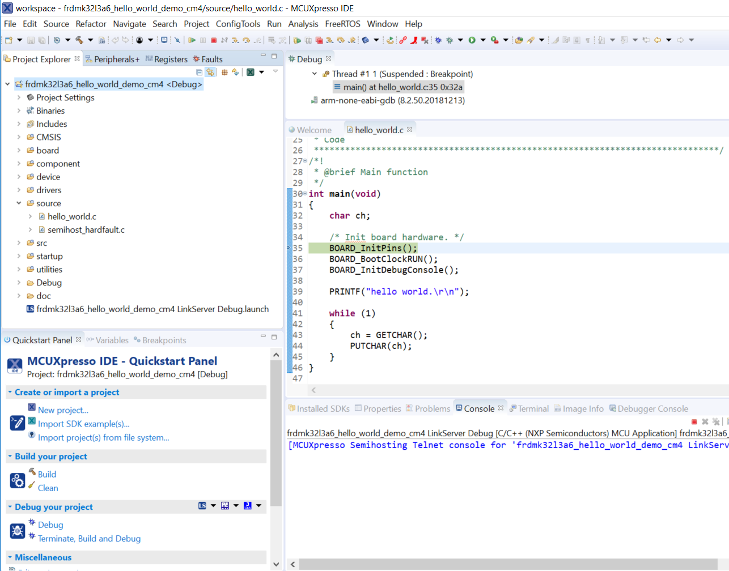The width and height of the screenshot is (729, 571).
Task: Open Project Explorer view menu triangle
Action: pyautogui.click(x=276, y=71)
